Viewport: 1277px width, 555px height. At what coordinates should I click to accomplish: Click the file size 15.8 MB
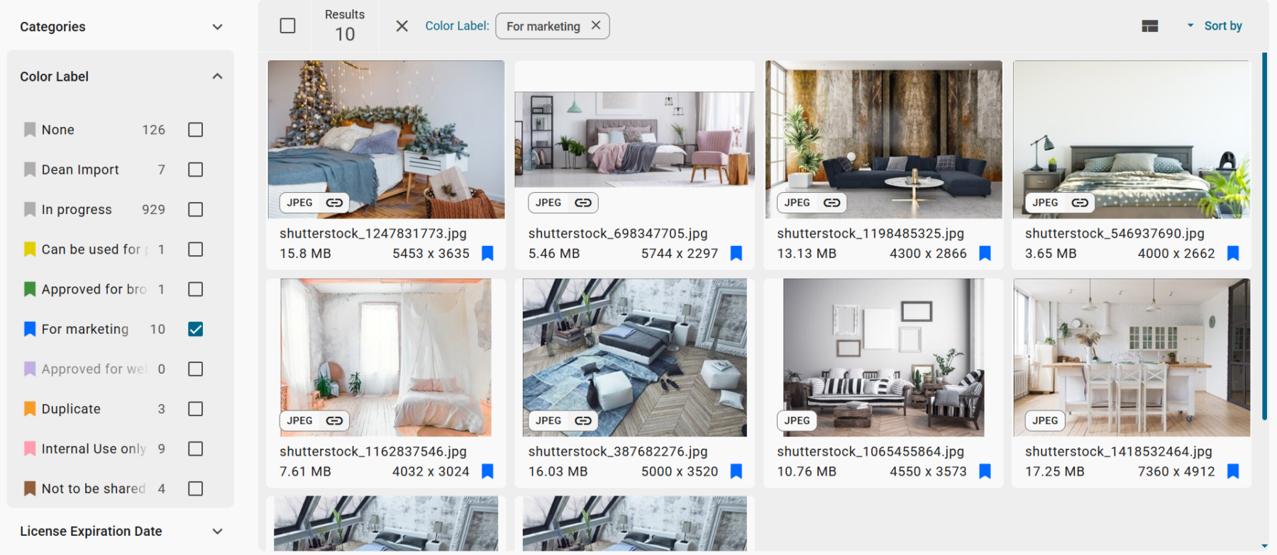click(305, 254)
